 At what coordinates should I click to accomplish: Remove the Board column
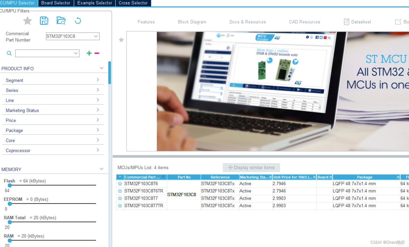click(x=331, y=177)
